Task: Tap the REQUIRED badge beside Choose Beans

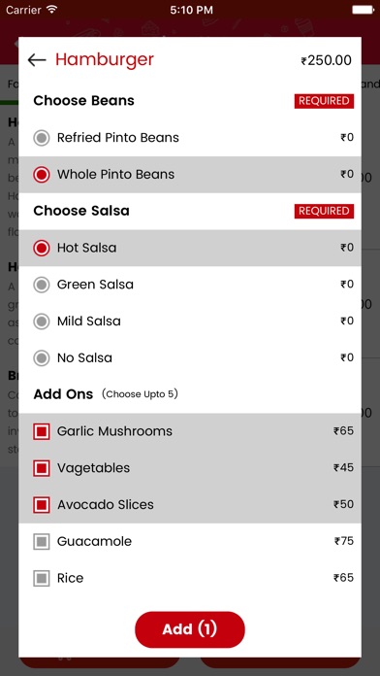Action: (x=324, y=101)
